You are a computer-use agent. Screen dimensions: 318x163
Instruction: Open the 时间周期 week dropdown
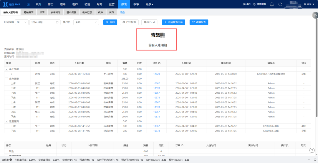(x=22, y=22)
